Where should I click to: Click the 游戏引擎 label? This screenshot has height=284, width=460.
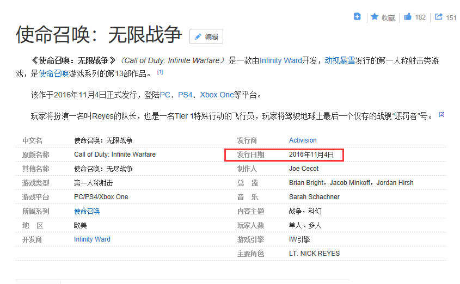point(250,240)
